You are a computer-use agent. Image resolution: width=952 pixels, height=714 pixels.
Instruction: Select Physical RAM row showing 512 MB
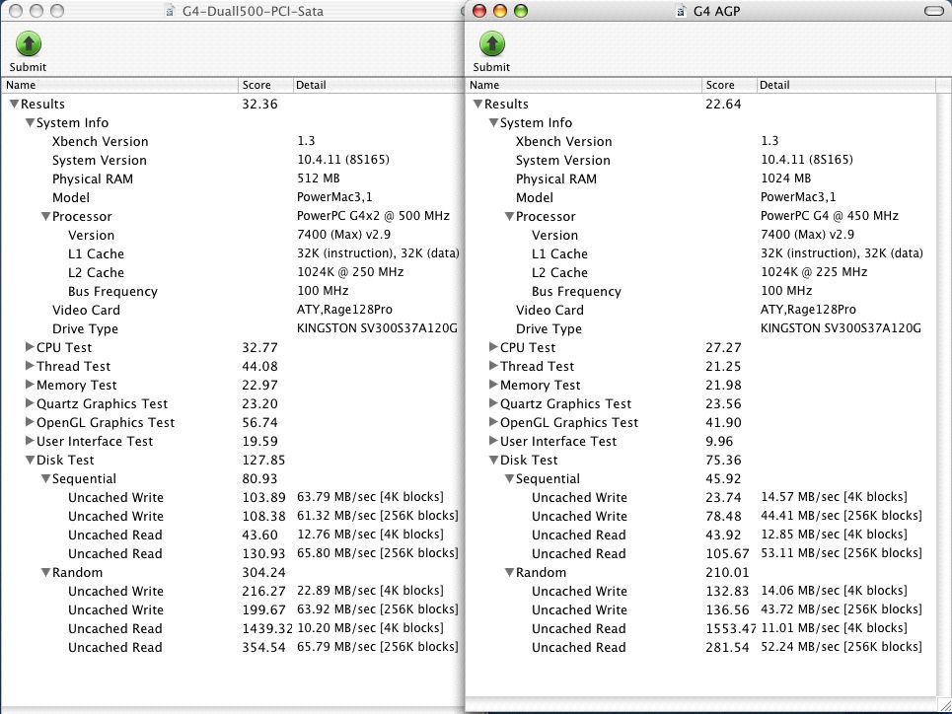[233, 179]
